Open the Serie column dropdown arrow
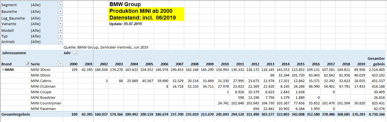Image resolution: width=387 pixels, height=122 pixels. point(60,64)
